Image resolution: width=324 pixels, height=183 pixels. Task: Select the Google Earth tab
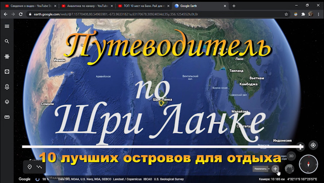[200, 6]
